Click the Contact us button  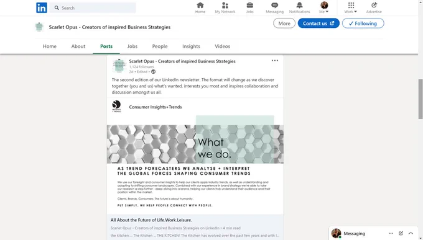point(318,24)
